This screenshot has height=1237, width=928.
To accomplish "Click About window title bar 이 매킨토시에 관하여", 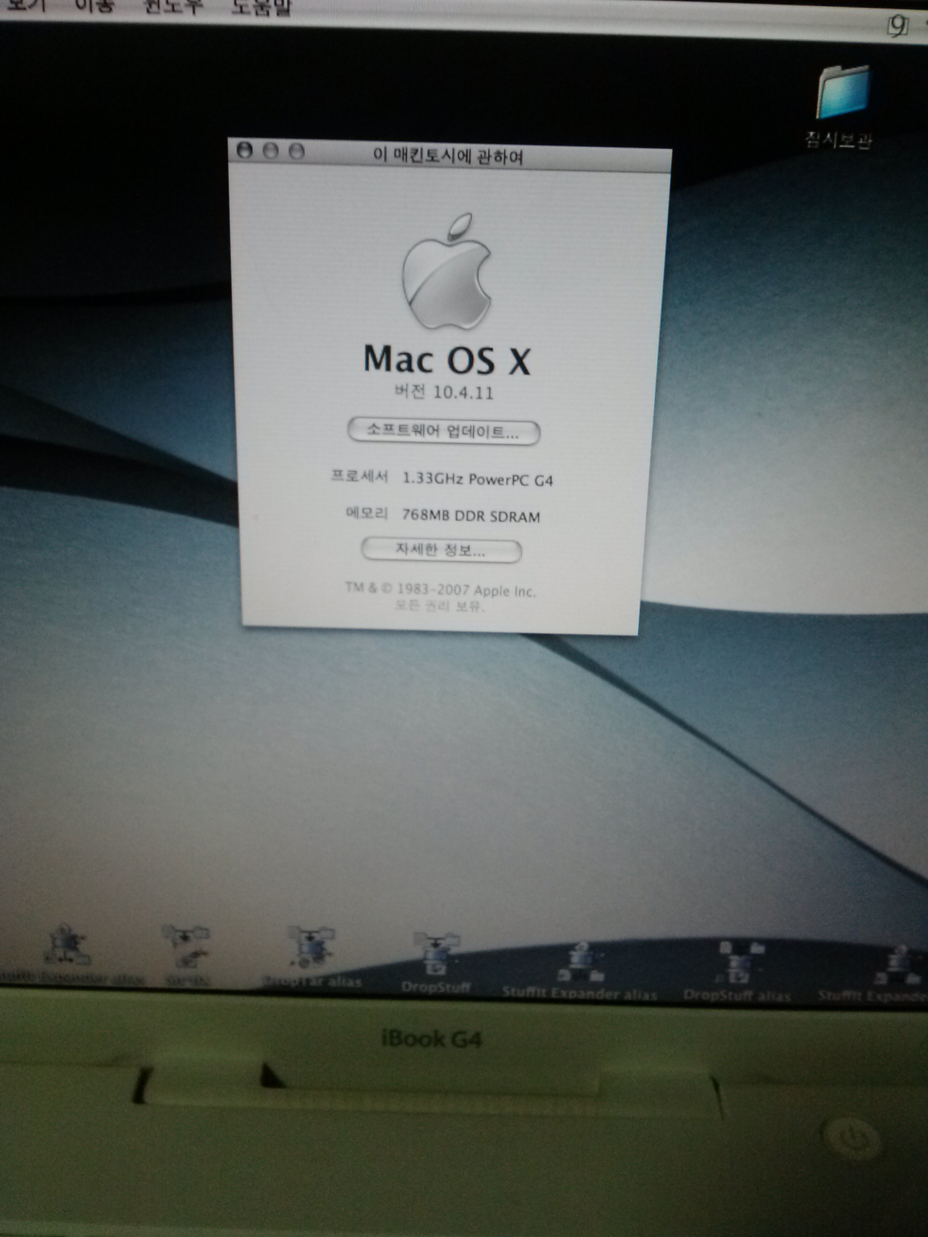I will tap(447, 156).
